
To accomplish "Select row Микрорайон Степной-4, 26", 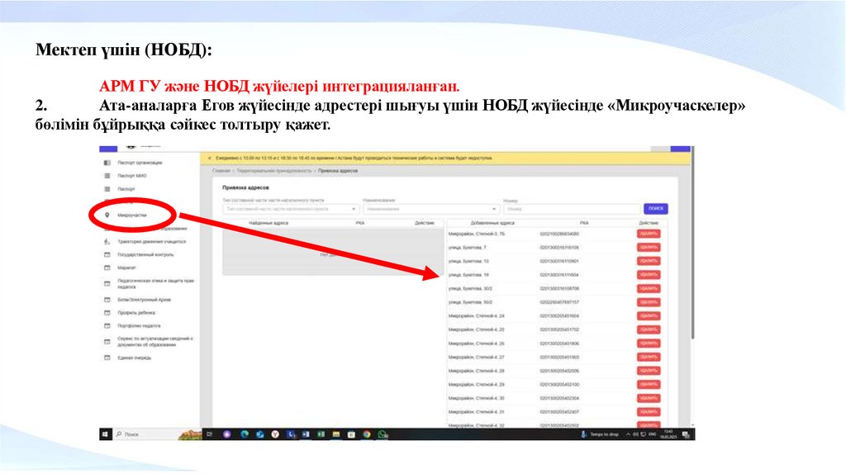I will (557, 344).
